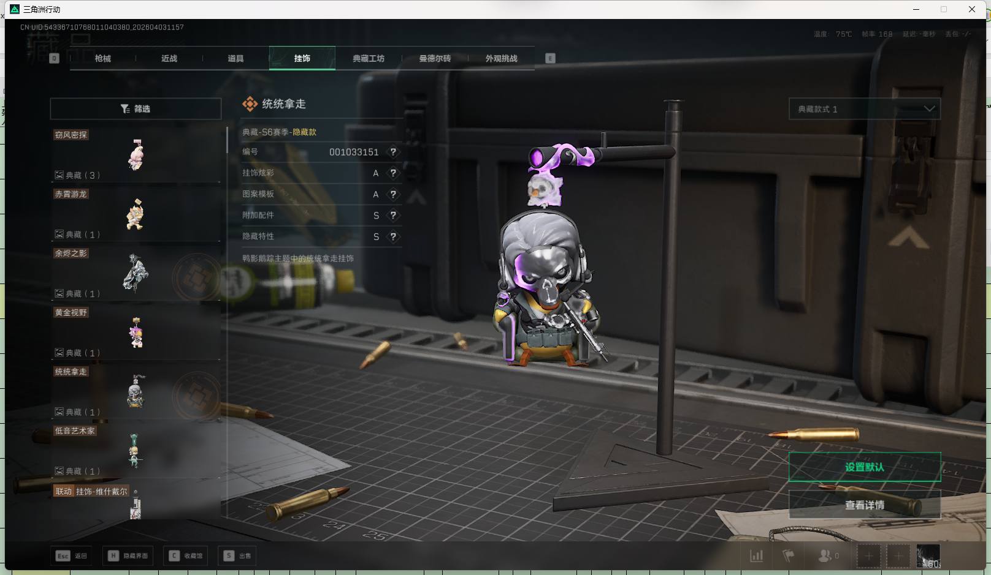Click the serial number 001033151
The height and width of the screenshot is (575, 991).
tap(354, 152)
